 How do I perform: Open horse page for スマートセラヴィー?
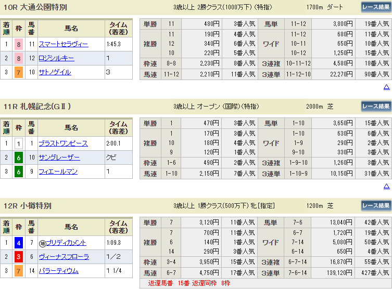pos(64,44)
